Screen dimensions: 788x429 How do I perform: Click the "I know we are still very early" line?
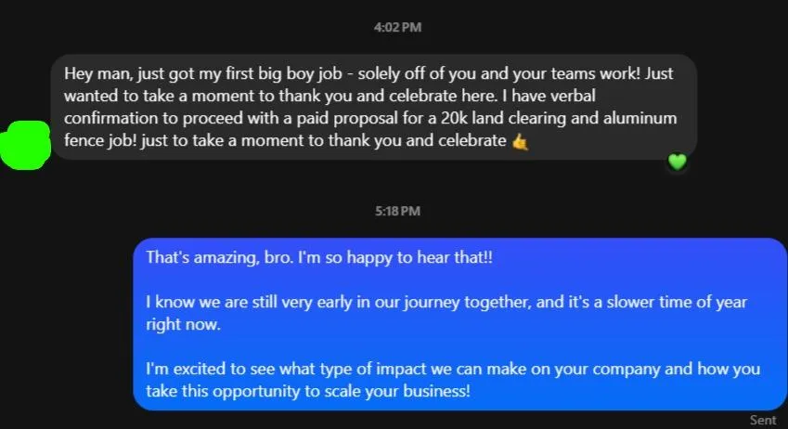pos(446,302)
